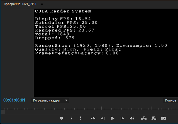Image resolution: width=178 pixels, height=124 pixels.
Task: Click the Lift button
Action: pos(144,118)
